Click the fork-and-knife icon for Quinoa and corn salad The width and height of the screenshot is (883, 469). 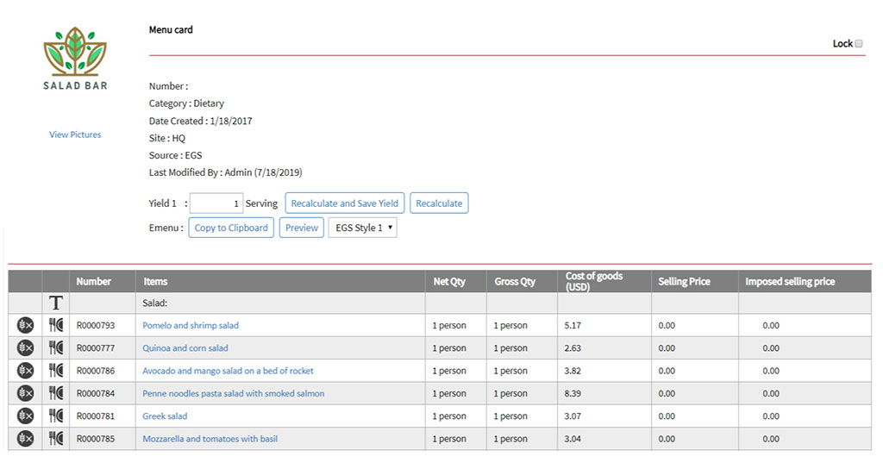click(x=56, y=348)
